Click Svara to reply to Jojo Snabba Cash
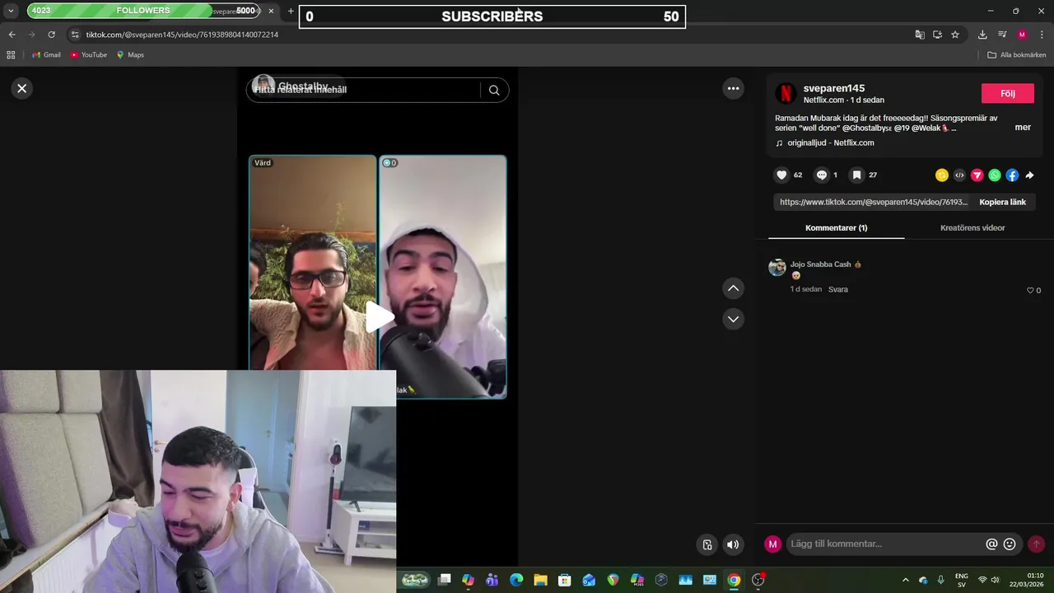The image size is (1054, 593). (837, 290)
